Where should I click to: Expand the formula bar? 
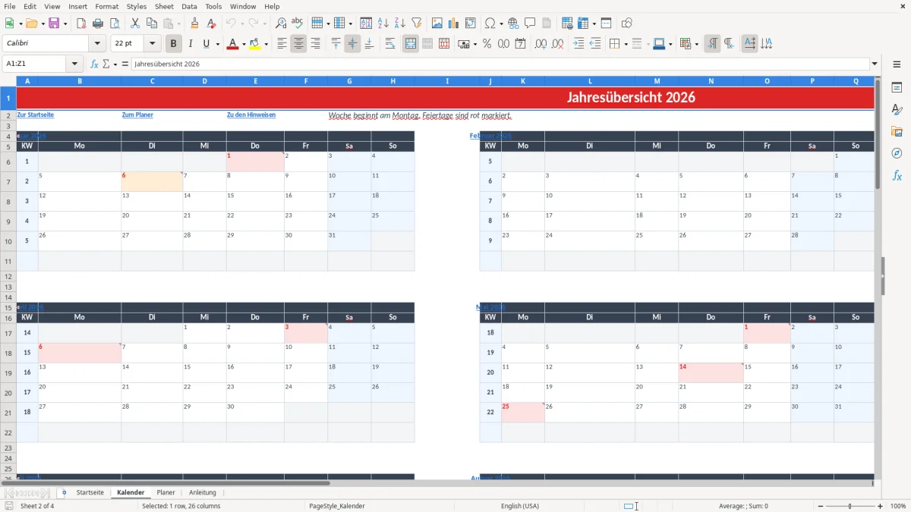[x=875, y=64]
